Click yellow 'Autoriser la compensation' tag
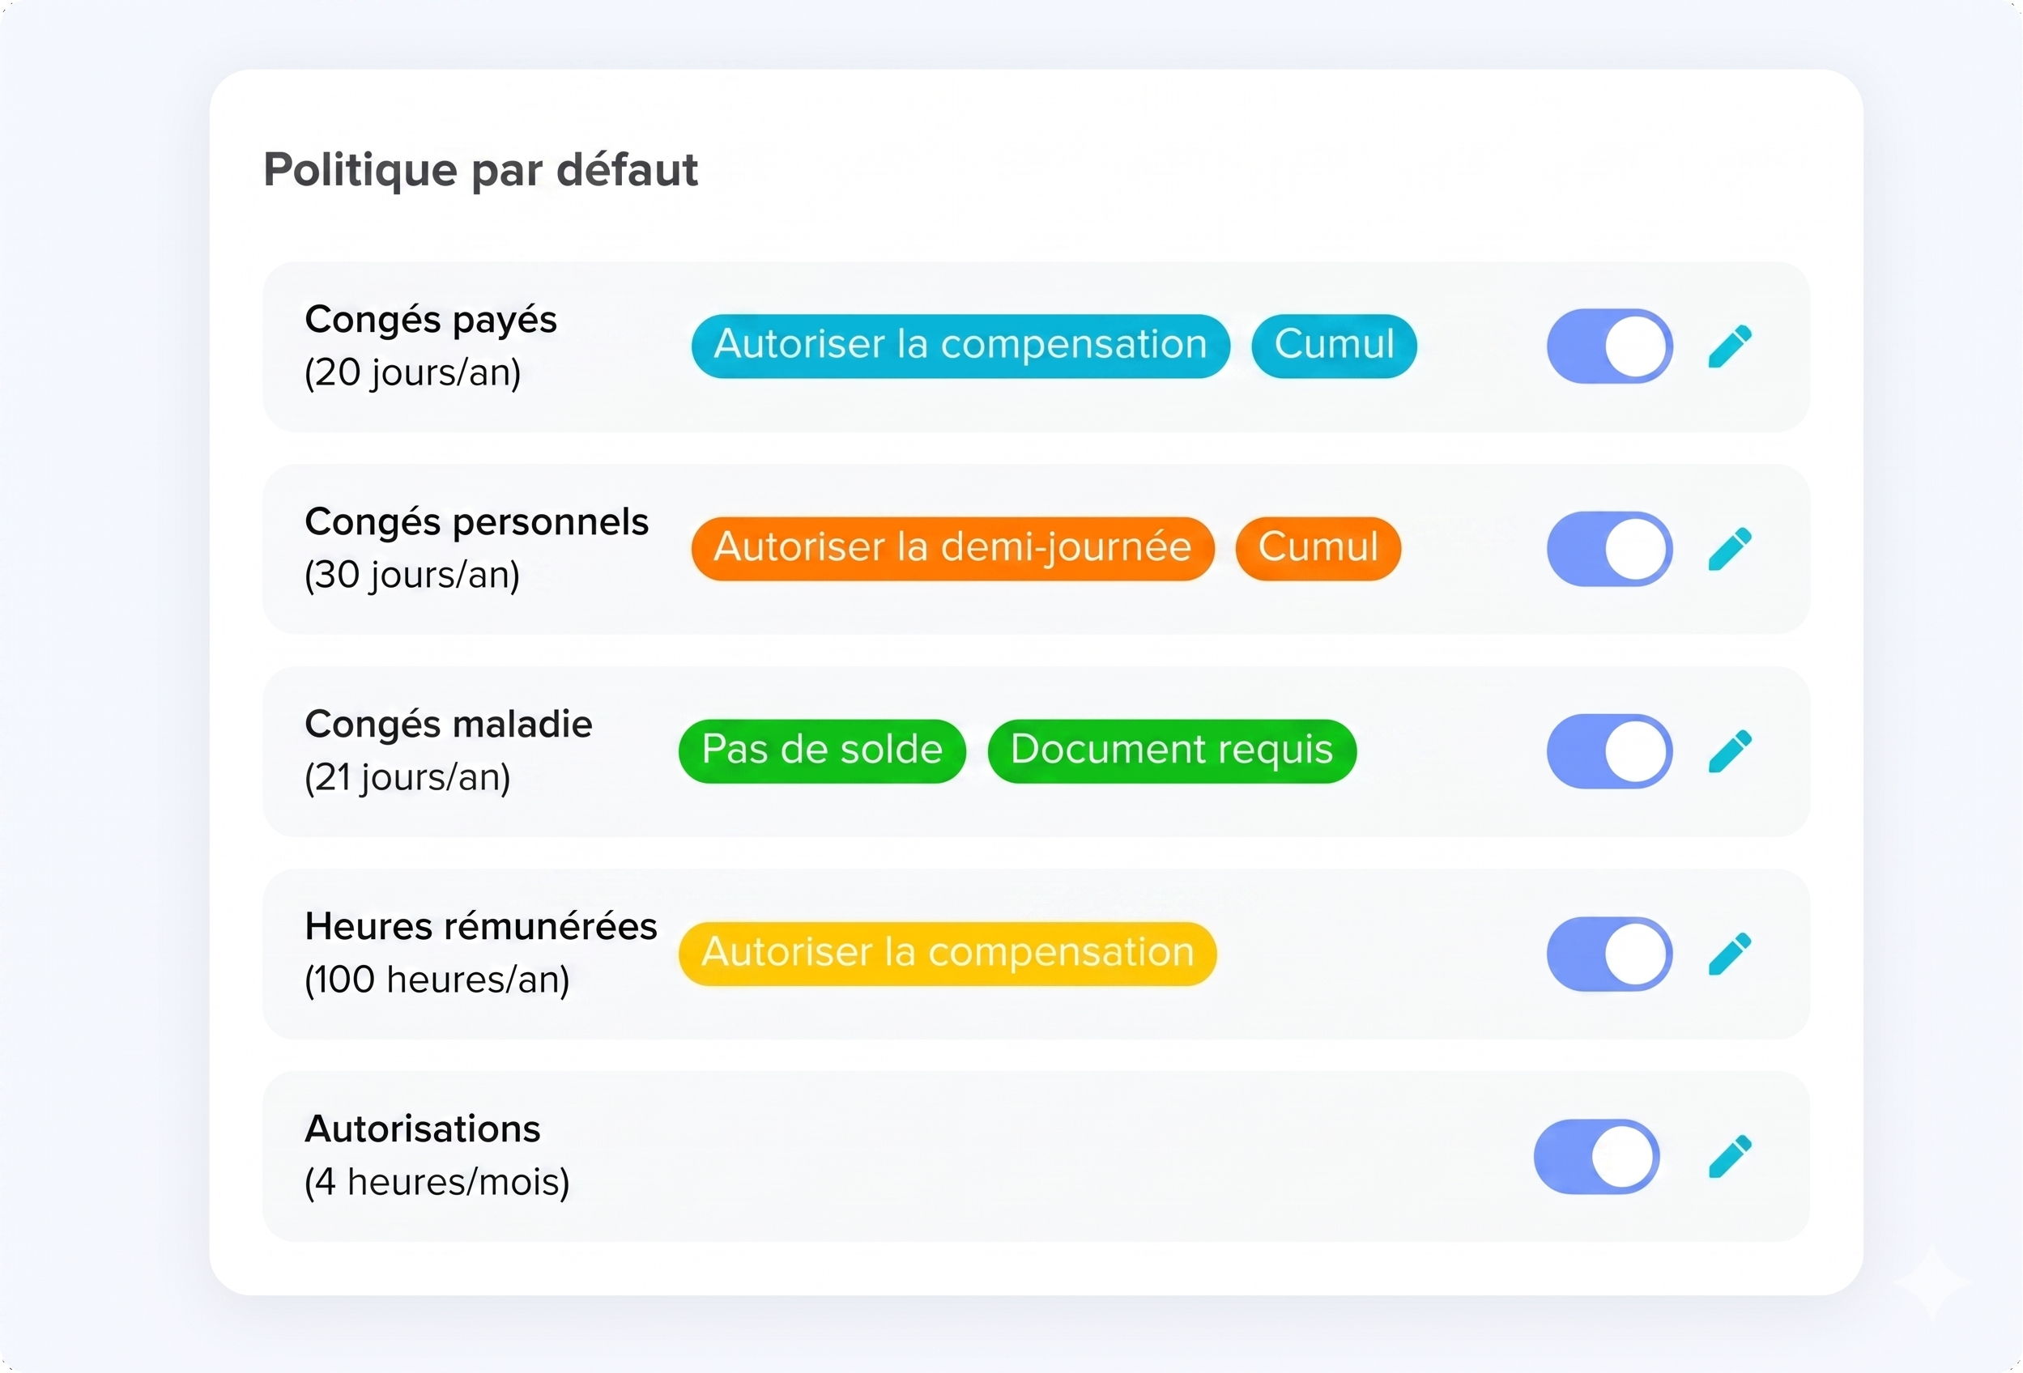 (947, 954)
